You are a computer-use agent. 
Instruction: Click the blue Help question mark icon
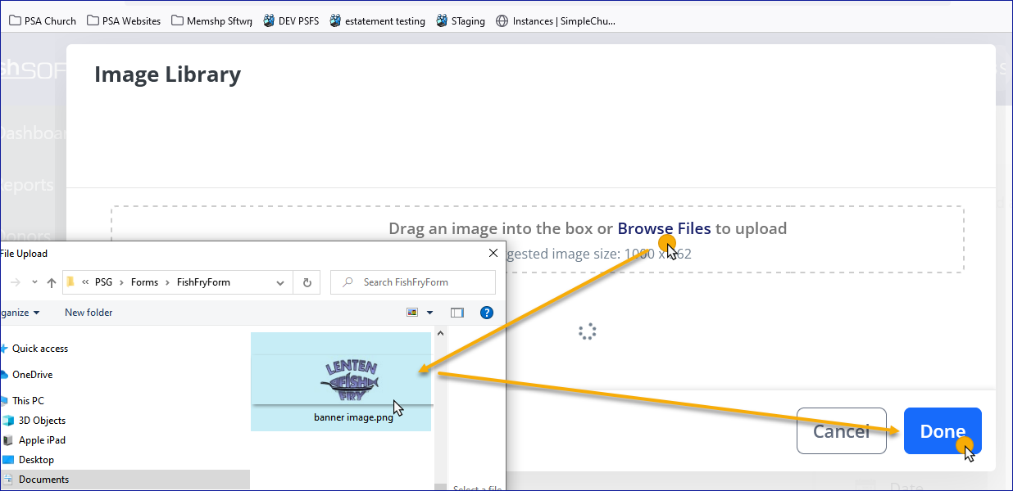point(486,313)
